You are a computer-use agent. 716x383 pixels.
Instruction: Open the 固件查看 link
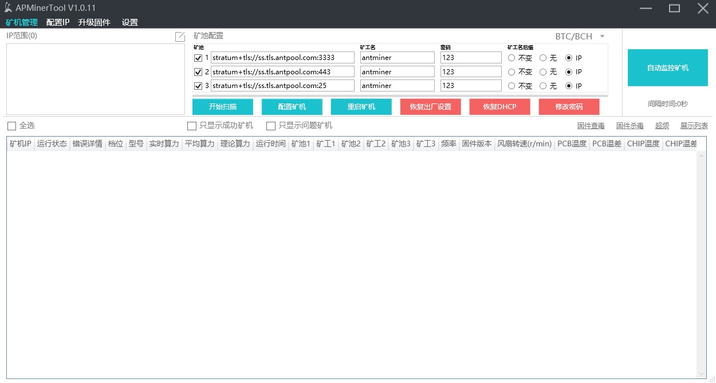591,126
